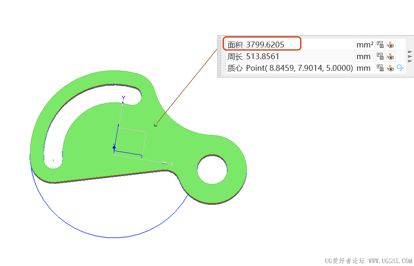Select the Y axis arrow handle
This screenshot has height=266, width=414.
(x=123, y=104)
